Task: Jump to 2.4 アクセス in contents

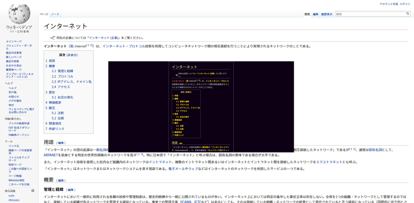Action: (61, 87)
